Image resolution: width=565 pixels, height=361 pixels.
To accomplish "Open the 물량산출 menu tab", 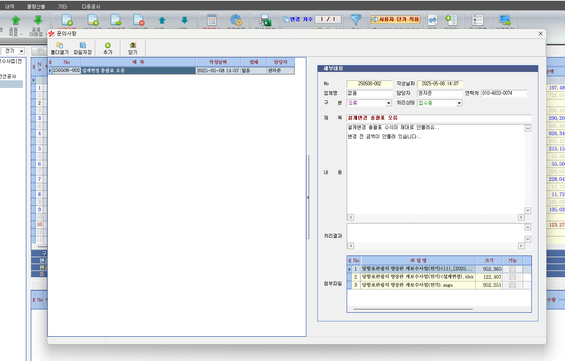I will (36, 6).
